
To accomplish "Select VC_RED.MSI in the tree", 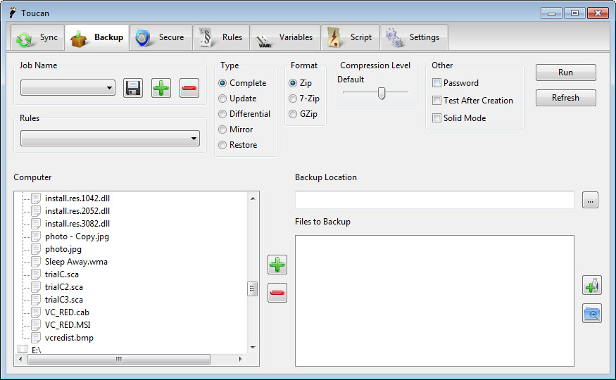I will tap(68, 324).
